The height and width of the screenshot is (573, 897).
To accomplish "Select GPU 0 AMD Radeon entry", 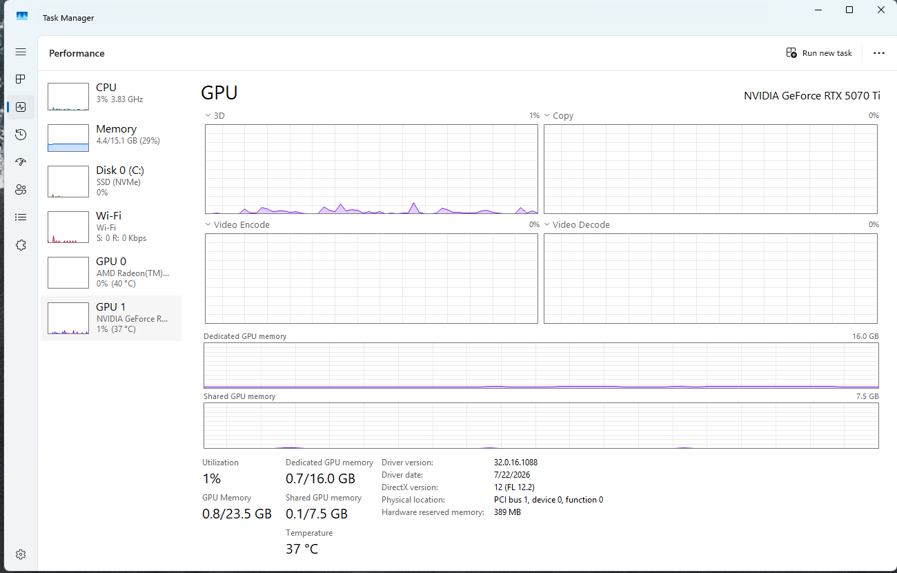I will click(x=111, y=273).
